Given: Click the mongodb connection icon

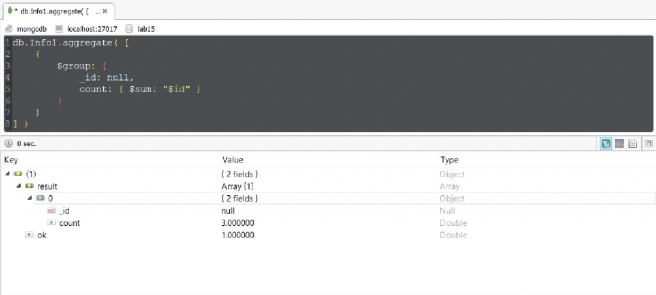Looking at the screenshot, I should click(x=8, y=29).
